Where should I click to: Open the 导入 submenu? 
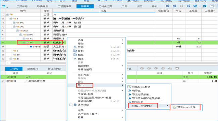pos(97,82)
